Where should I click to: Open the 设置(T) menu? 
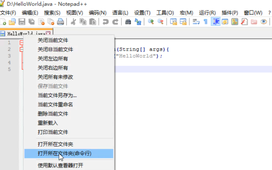point(142,13)
